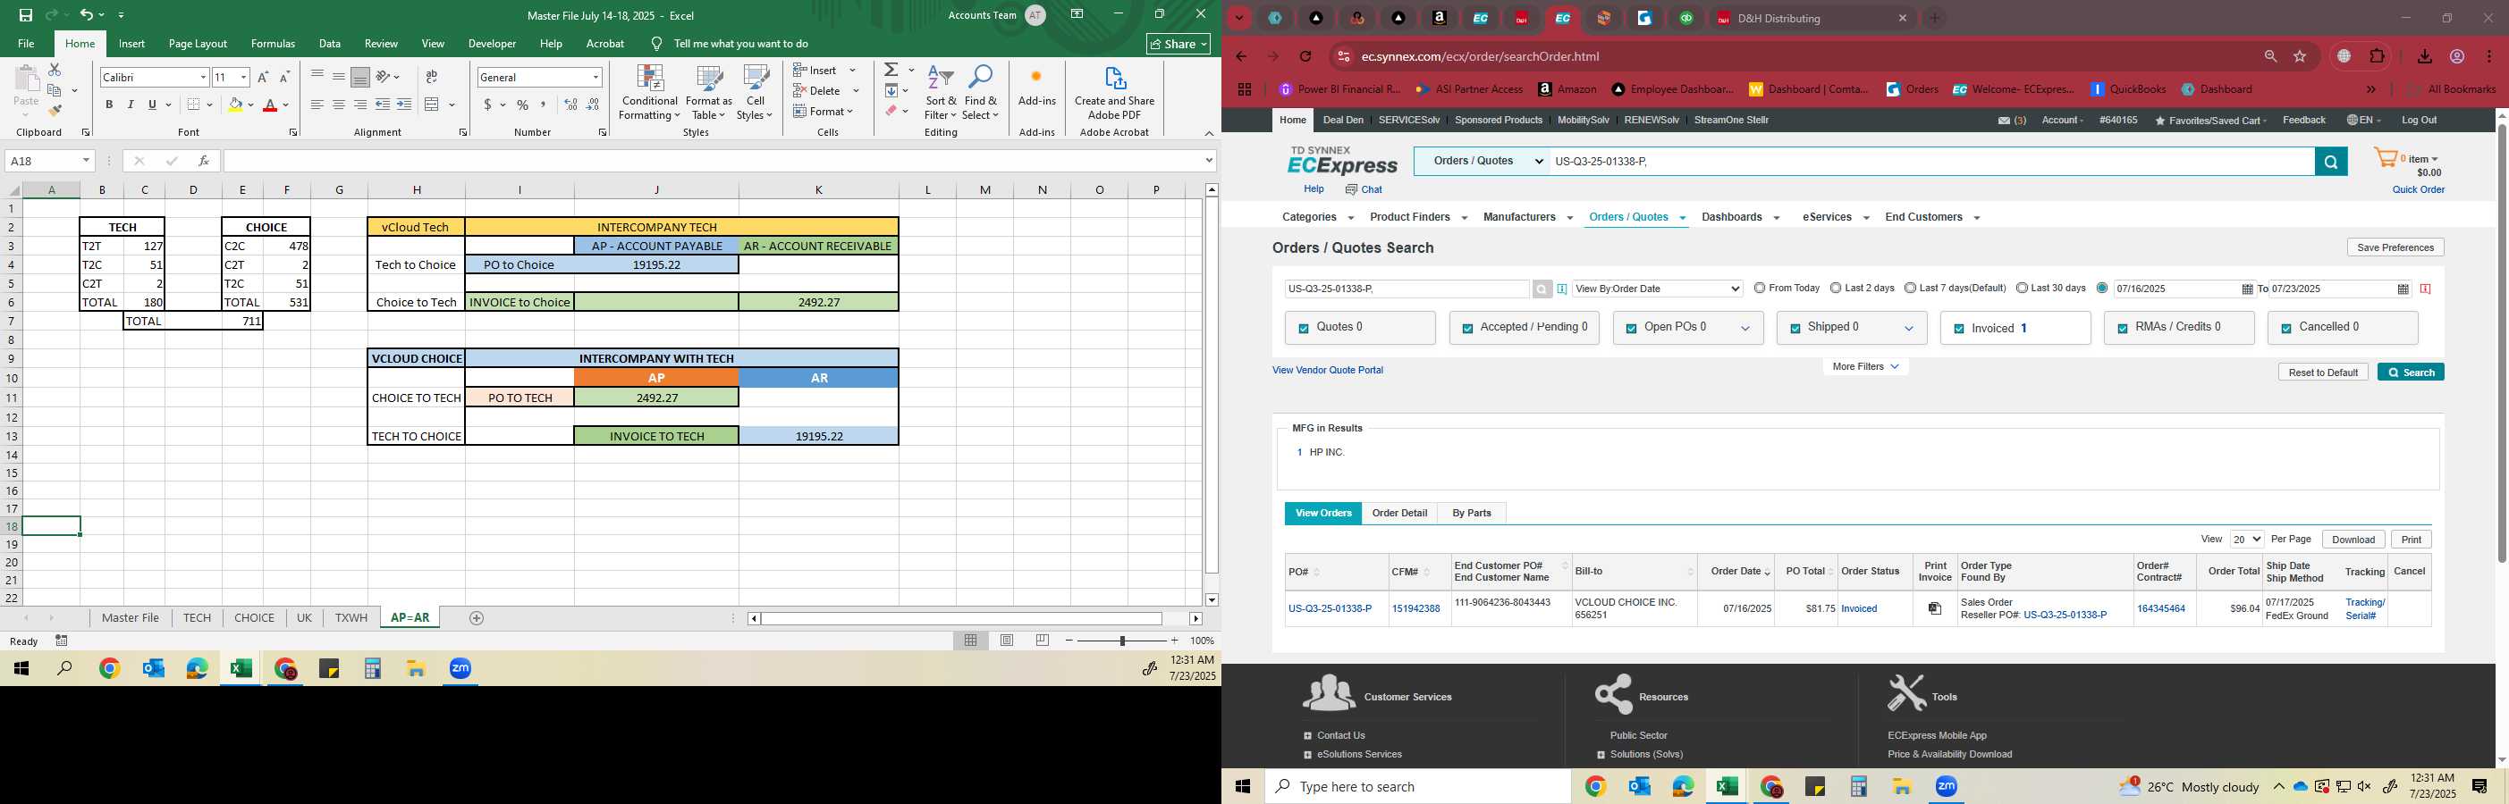The image size is (2509, 804).
Task: Open the Formulas ribbon tab
Action: (273, 44)
